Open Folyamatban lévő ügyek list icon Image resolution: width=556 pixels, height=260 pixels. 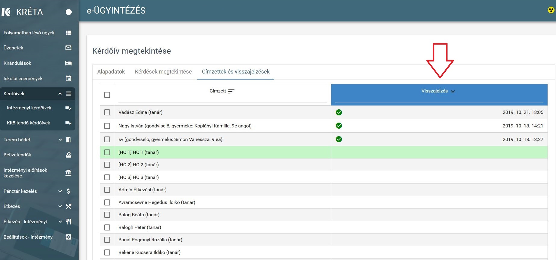point(68,33)
